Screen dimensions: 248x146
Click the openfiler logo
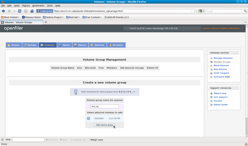[x=14, y=28]
